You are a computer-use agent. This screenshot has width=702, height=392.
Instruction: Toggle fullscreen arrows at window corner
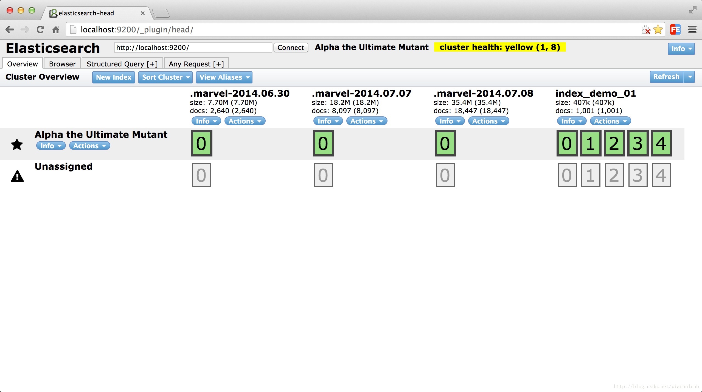[692, 10]
